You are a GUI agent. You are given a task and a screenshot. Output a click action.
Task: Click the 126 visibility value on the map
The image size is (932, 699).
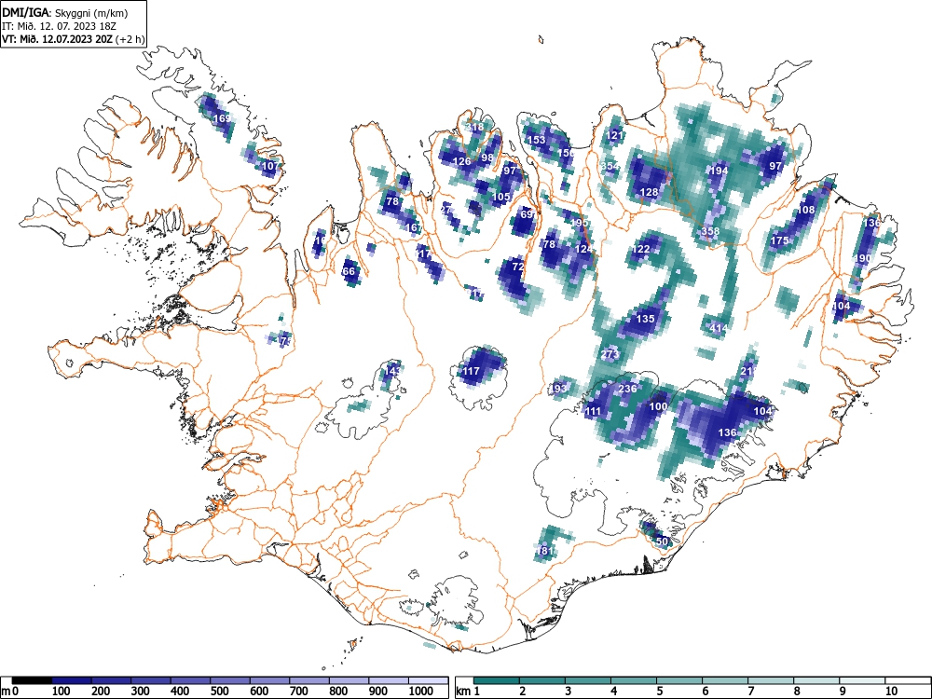[462, 161]
